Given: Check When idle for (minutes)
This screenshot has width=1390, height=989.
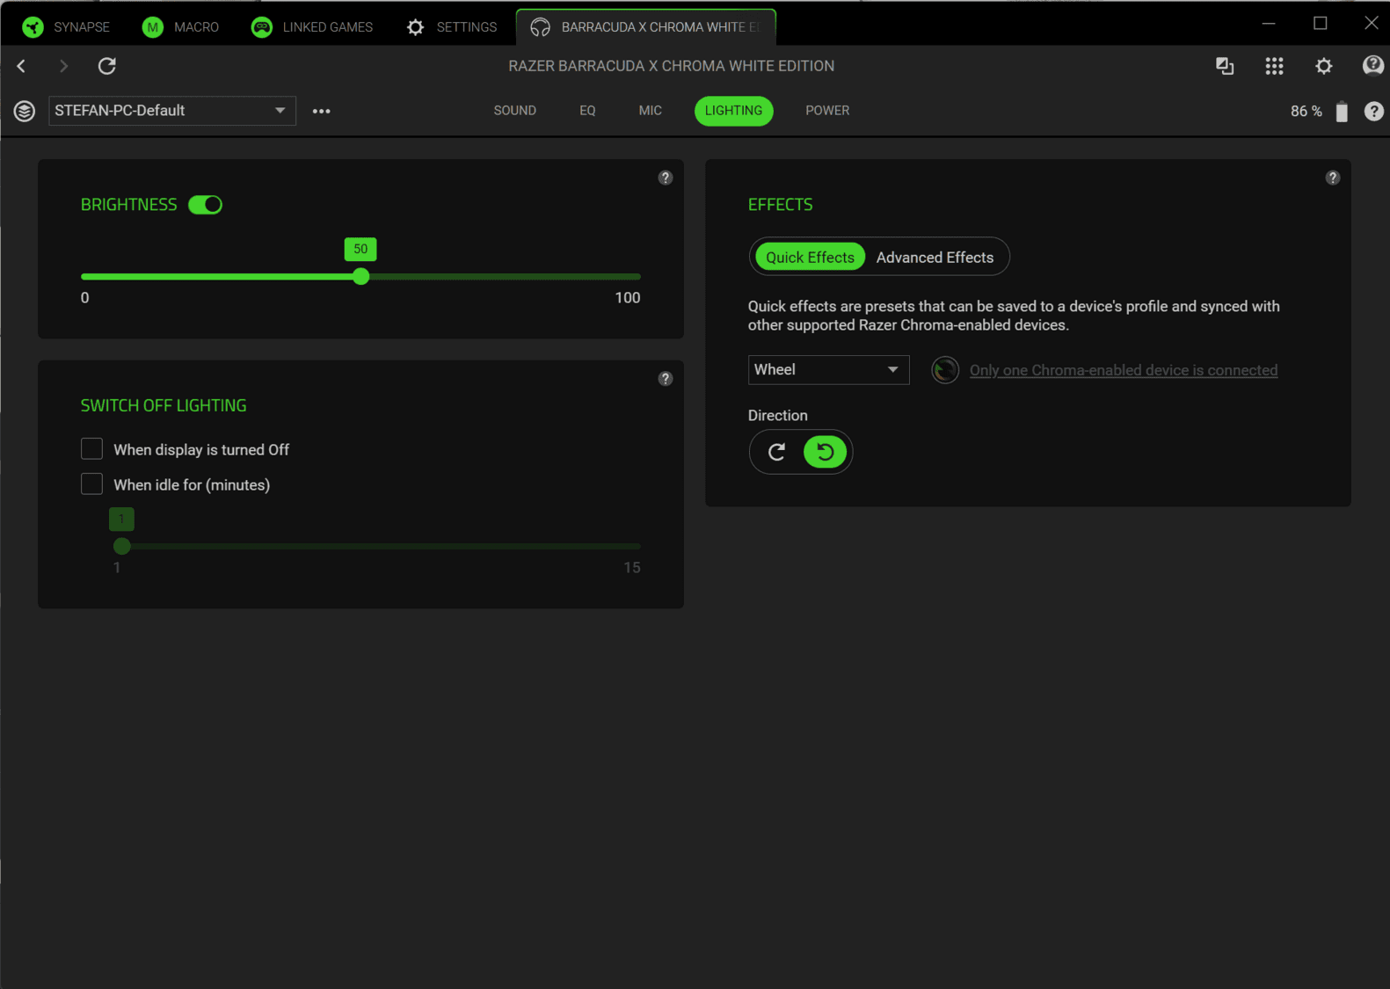Looking at the screenshot, I should (92, 484).
